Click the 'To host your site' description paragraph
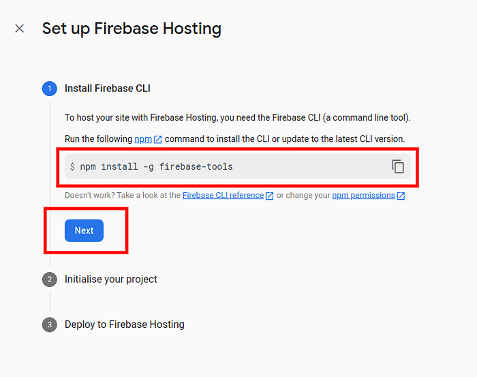This screenshot has height=377, width=477. tap(238, 117)
